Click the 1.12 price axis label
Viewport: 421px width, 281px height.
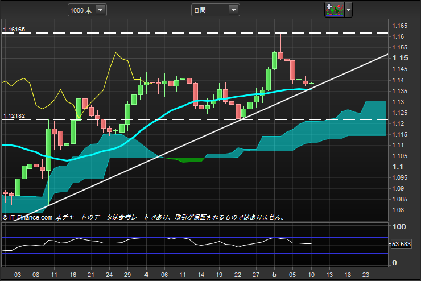[x=398, y=123]
